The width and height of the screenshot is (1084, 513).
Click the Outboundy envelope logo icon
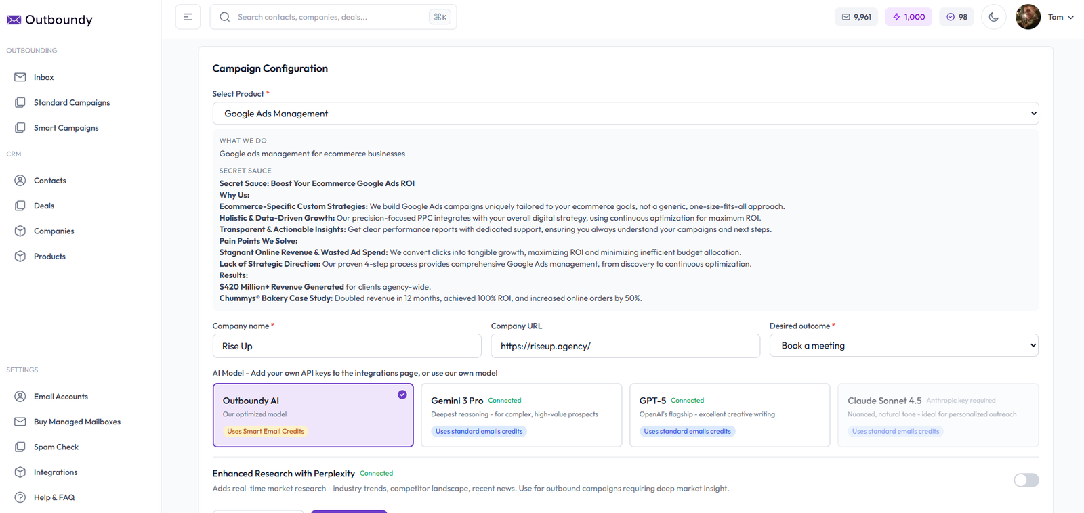coord(14,20)
